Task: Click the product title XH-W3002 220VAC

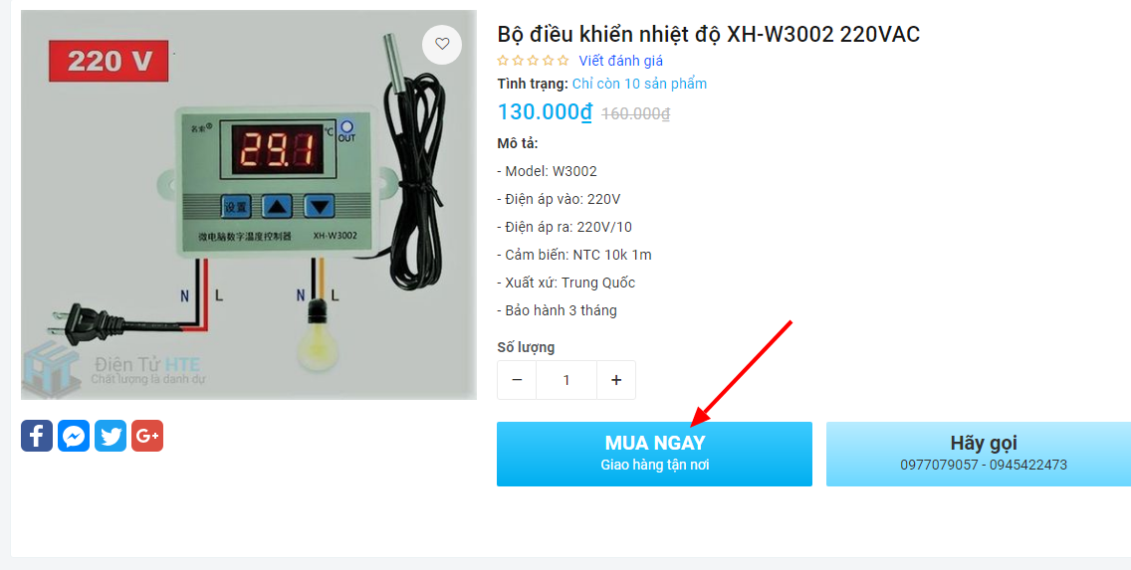Action: 708,34
